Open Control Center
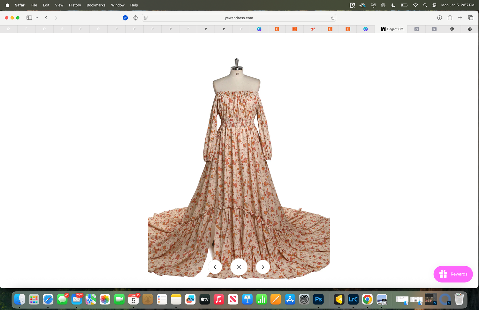The height and width of the screenshot is (310, 479). (434, 5)
